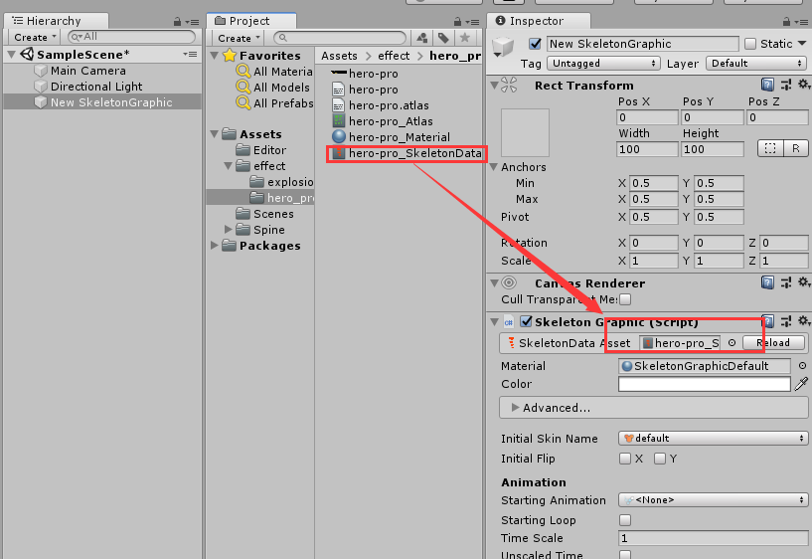Image resolution: width=812 pixels, height=559 pixels.
Task: Open SkeletonData Asset object picker circle
Action: (x=731, y=343)
